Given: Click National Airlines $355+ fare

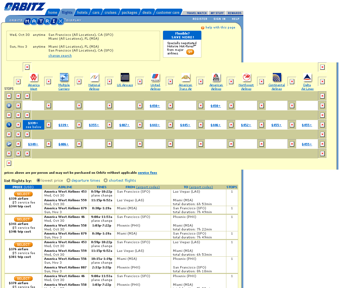Looking at the screenshot, I should click(94, 125).
